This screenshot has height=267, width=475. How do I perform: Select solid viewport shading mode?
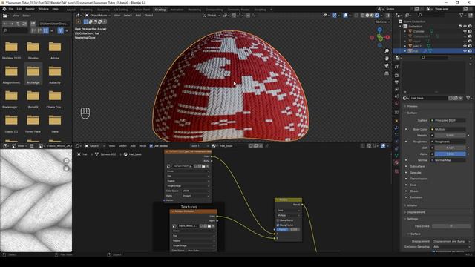coord(367,15)
